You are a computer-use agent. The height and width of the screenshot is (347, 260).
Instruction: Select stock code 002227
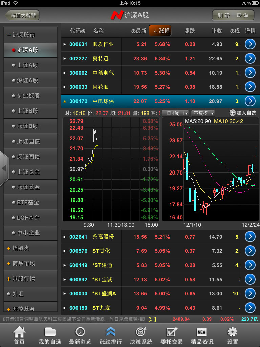coord(78,58)
